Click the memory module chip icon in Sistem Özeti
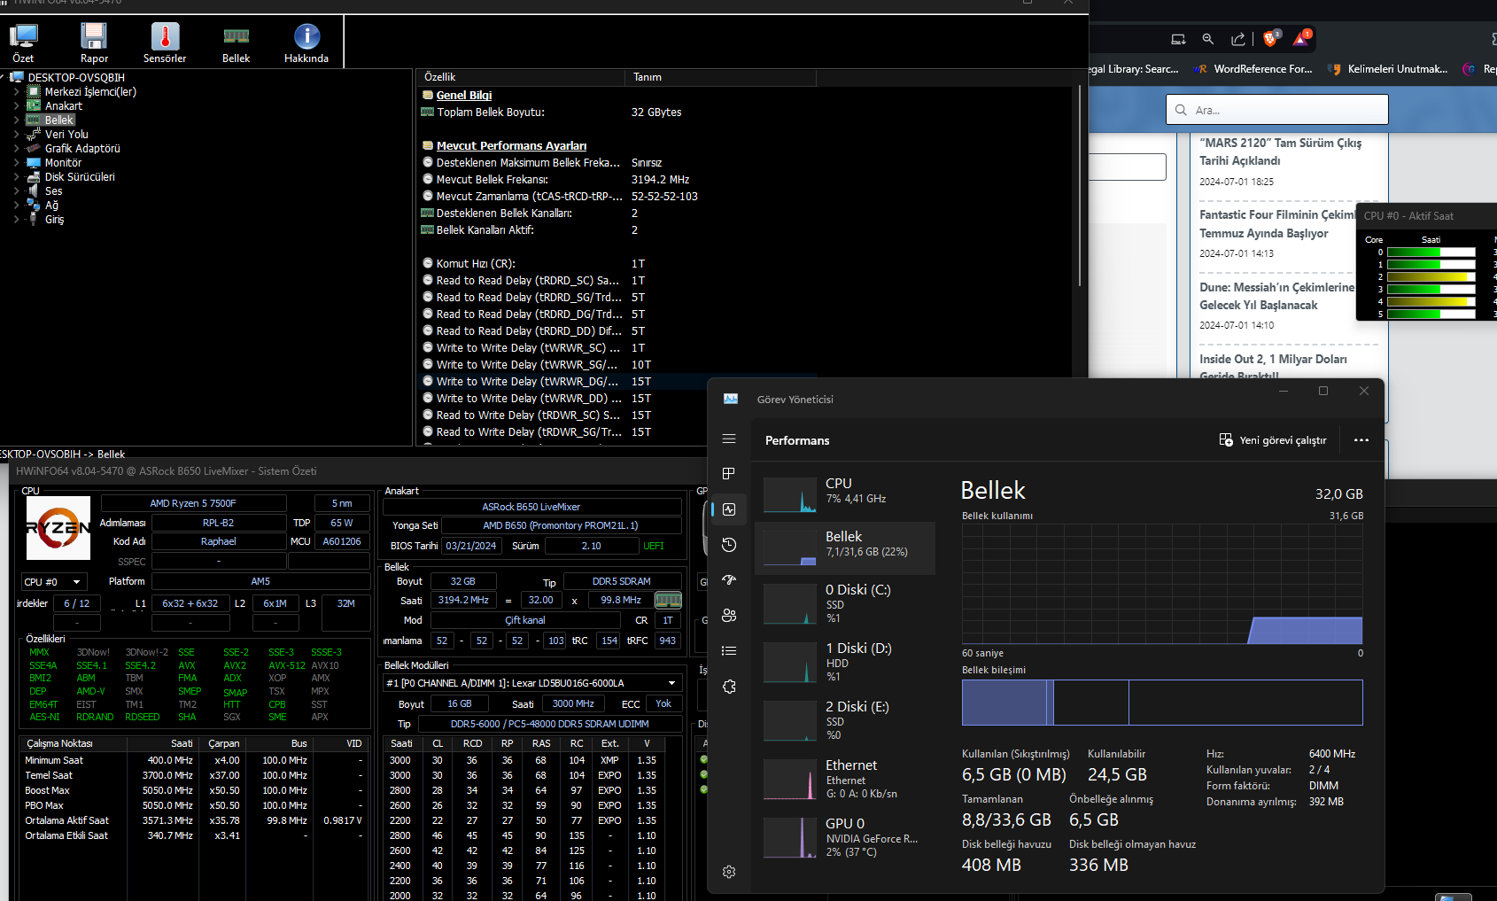 pyautogui.click(x=668, y=600)
